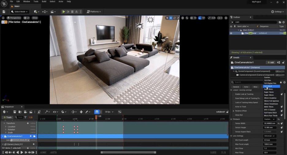Image resolution: width=287 pixels, height=155 pixels.
Task: Click the Outliner add folder icon
Action: point(280,22)
